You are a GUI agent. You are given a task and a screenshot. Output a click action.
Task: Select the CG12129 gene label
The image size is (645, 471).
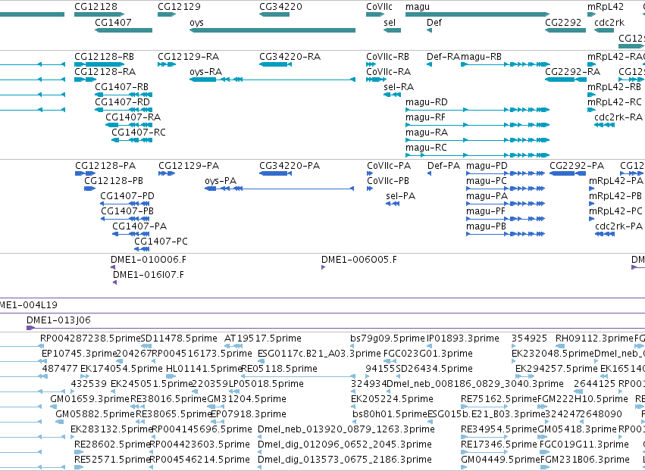click(179, 7)
